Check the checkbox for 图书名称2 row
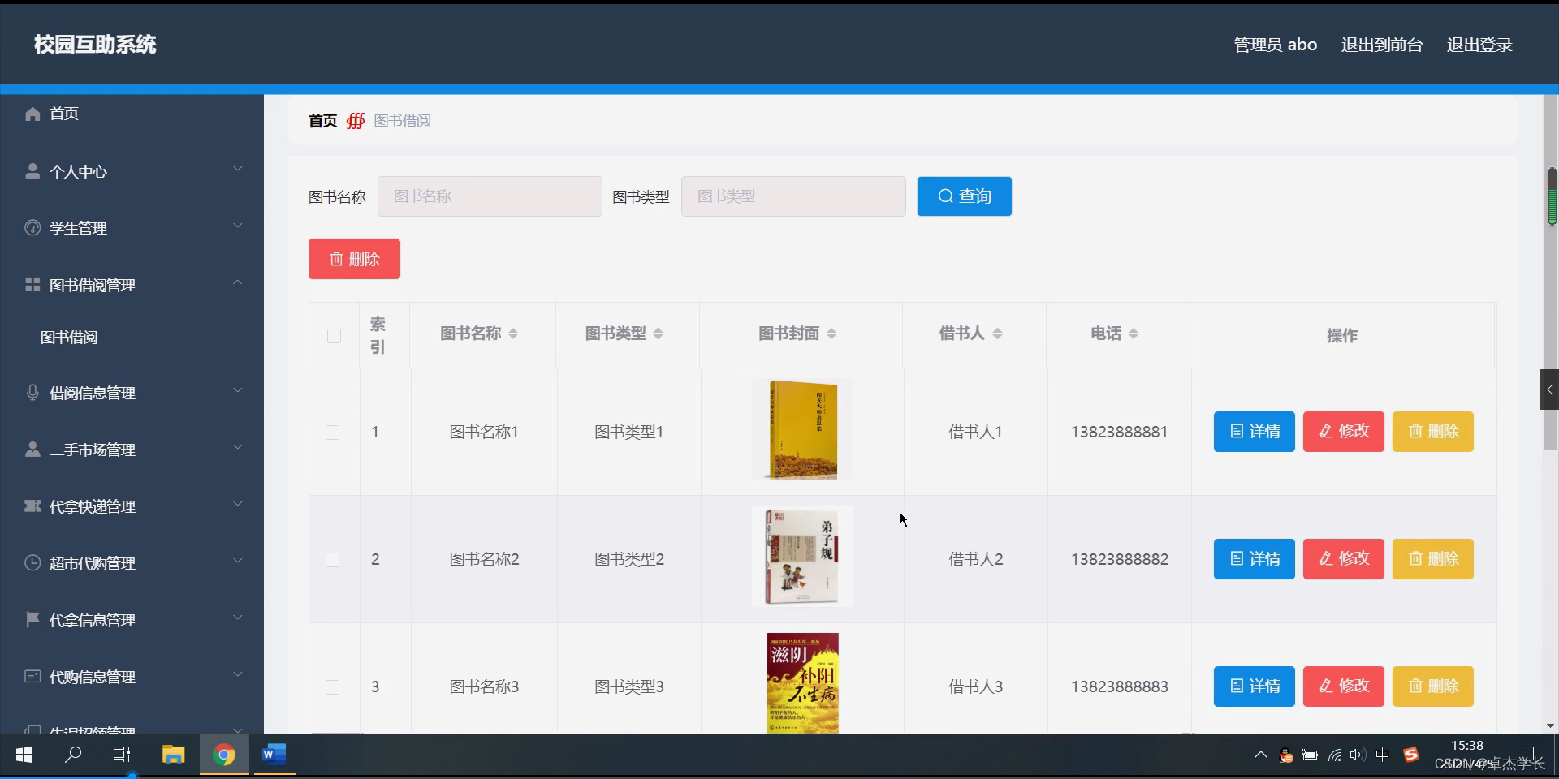This screenshot has width=1559, height=779. pos(332,560)
